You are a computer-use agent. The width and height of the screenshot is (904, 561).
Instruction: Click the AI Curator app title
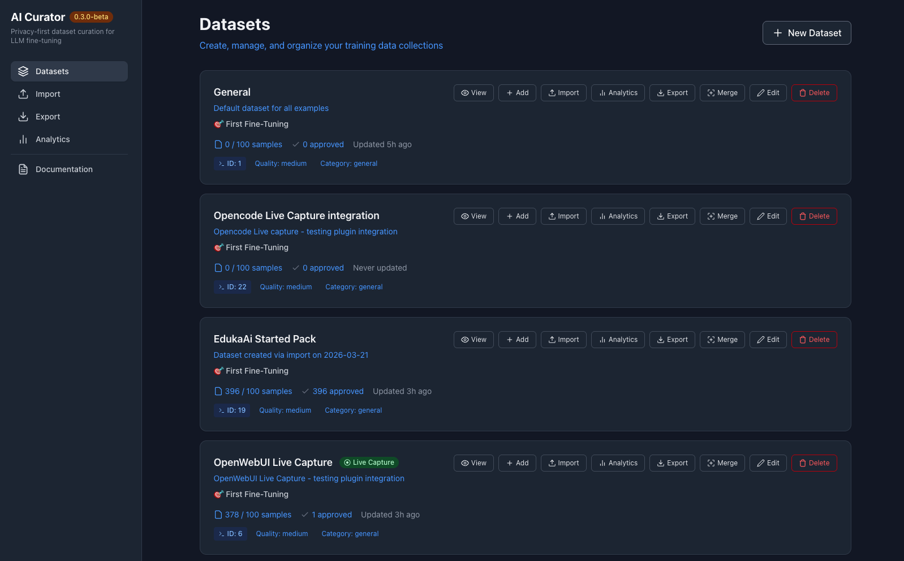38,17
